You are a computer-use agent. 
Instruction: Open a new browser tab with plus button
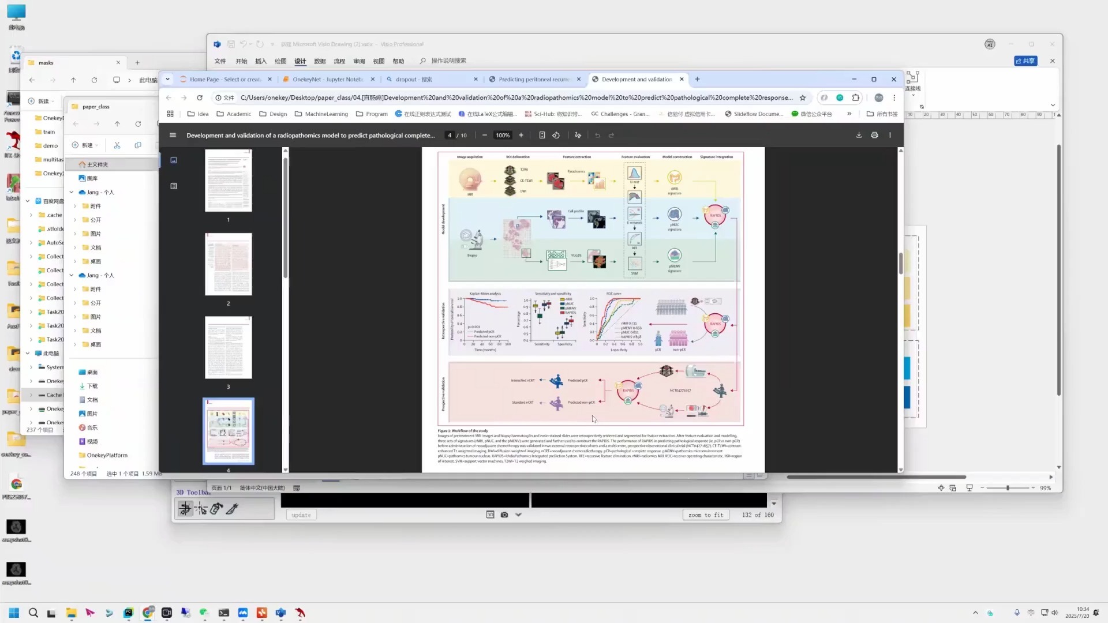697,79
